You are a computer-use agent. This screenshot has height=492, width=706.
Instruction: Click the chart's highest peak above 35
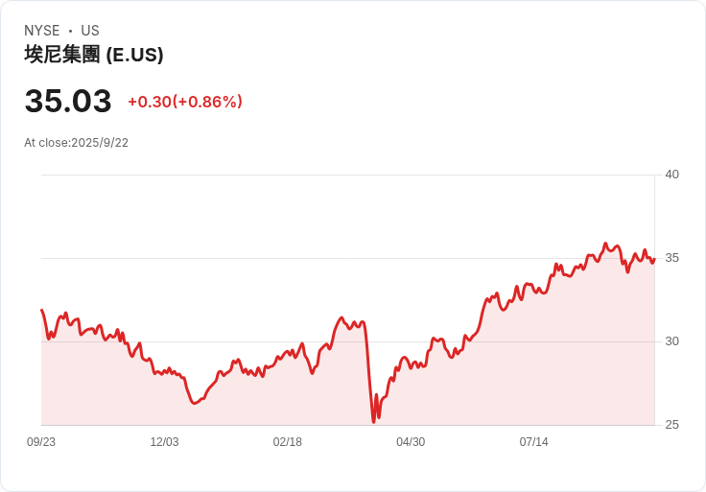pyautogui.click(x=605, y=244)
